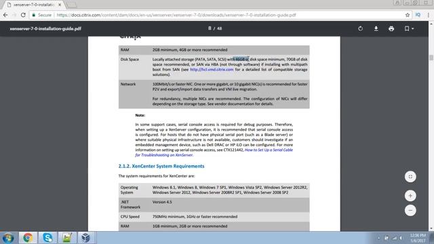The height and width of the screenshot is (244, 434).
Task: Click the 2GB minimum, 4GB RAM text
Action: [x=190, y=49]
